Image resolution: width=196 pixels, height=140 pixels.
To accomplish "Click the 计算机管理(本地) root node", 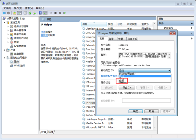I will pyautogui.click(x=15, y=19).
